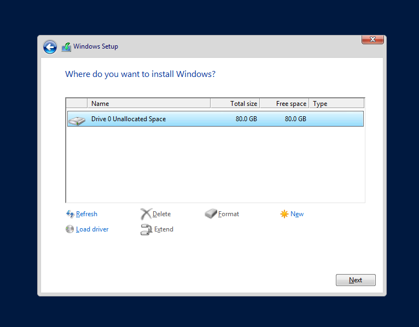Viewport: 419px width, 327px height.
Task: Click the Drive 0 hard disk icon
Action: point(77,119)
